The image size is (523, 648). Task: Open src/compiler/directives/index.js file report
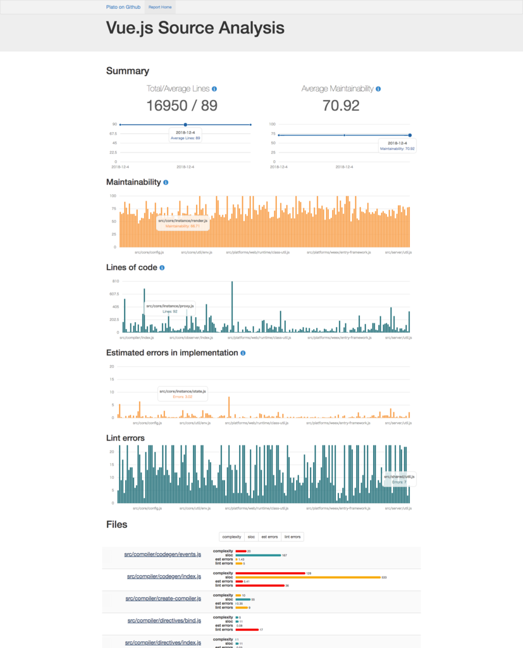coord(163,643)
